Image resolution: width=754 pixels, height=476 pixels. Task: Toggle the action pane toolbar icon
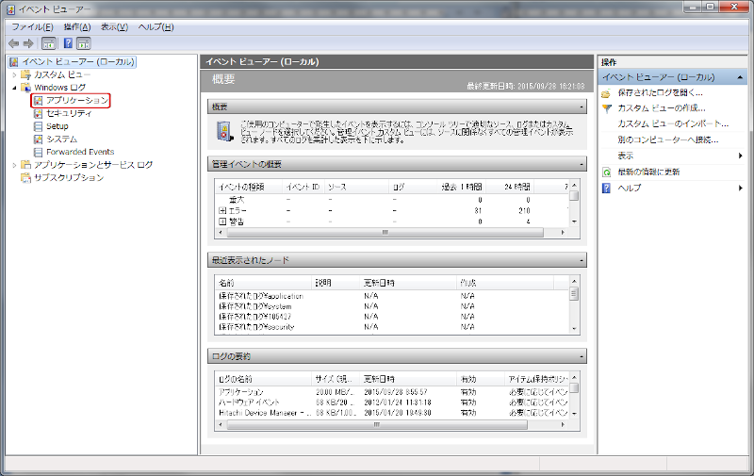[84, 43]
